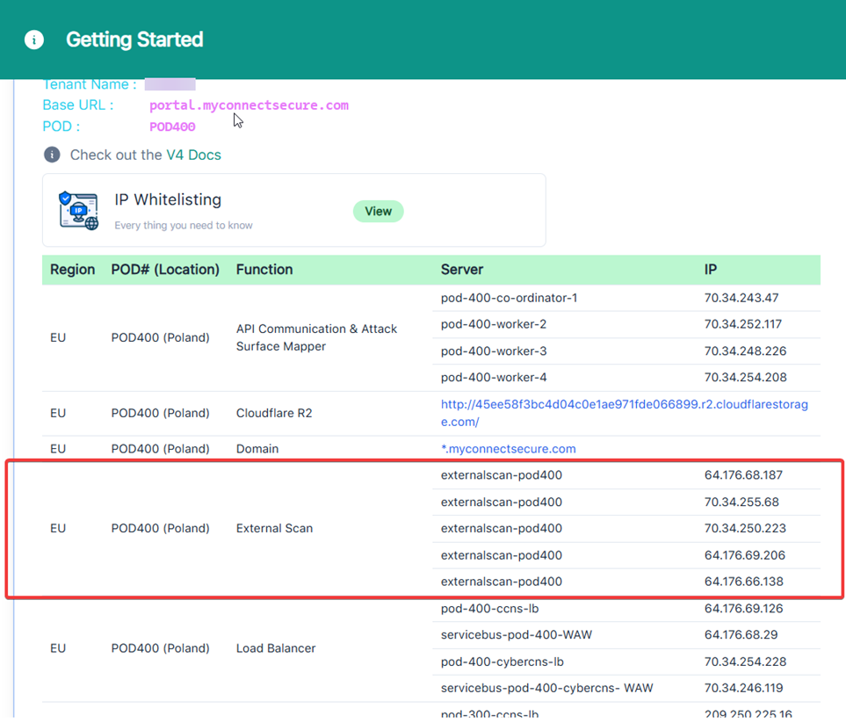The image size is (846, 723).
Task: Click the IP column header
Action: pyautogui.click(x=712, y=270)
